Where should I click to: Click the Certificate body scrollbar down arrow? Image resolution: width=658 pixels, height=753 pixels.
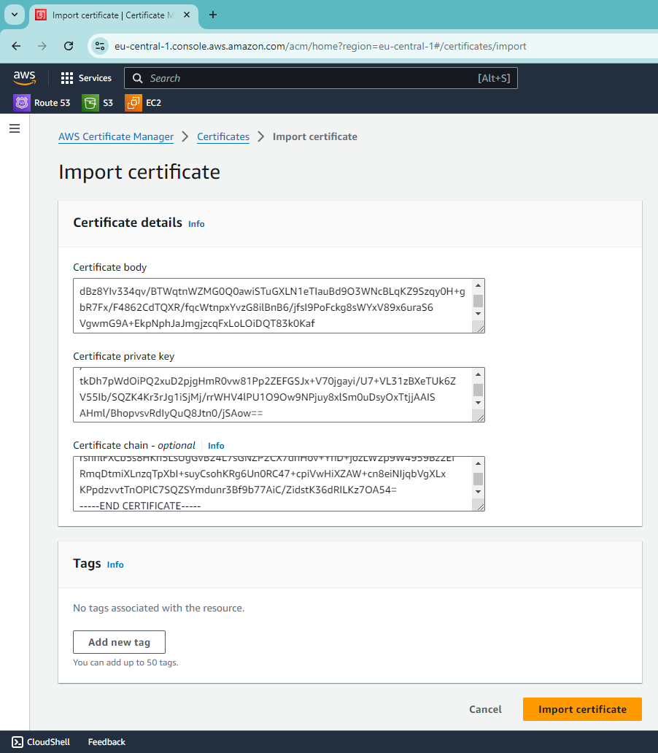478,314
